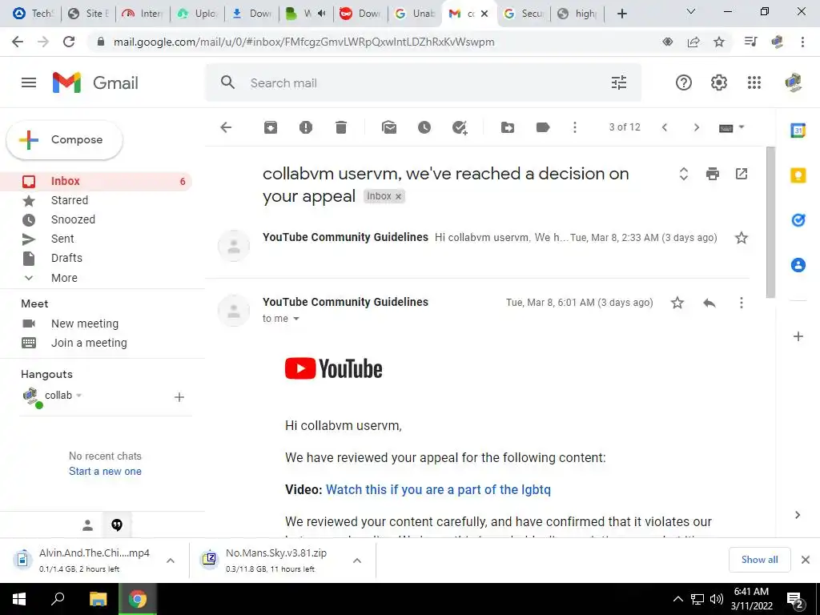This screenshot has height=615, width=820.
Task: Open Google Calendar side panel
Action: pyautogui.click(x=798, y=131)
